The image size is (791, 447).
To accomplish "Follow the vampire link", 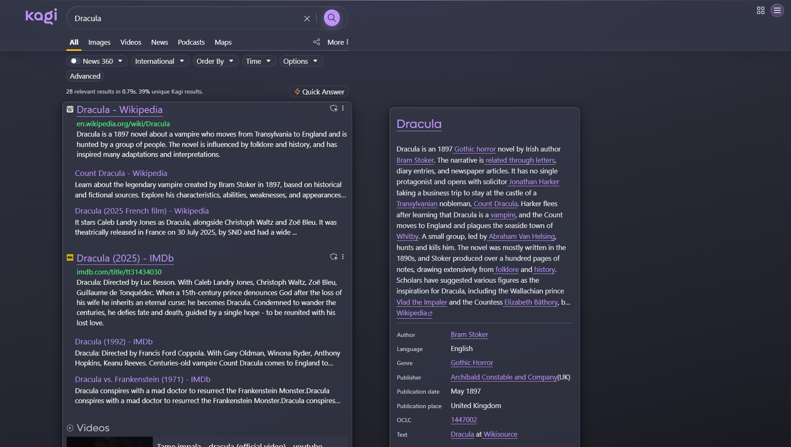I will coord(503,215).
